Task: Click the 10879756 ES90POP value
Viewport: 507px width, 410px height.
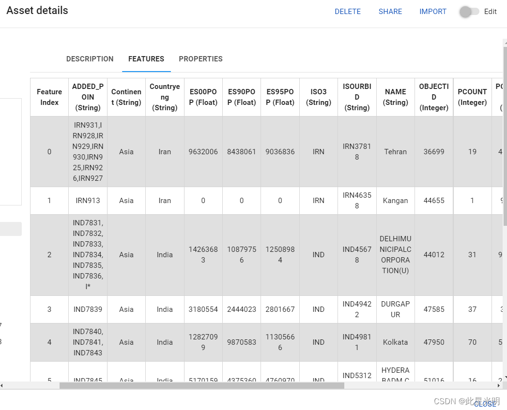Action: tap(242, 255)
